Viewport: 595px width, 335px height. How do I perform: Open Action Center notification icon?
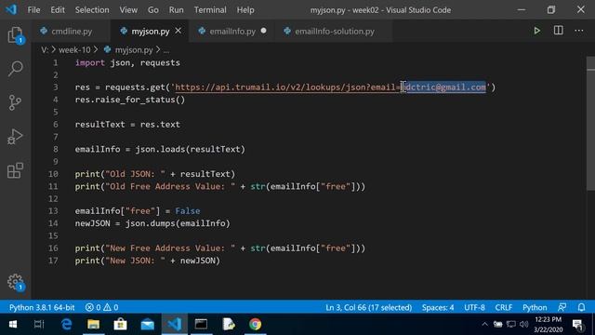coord(577,325)
